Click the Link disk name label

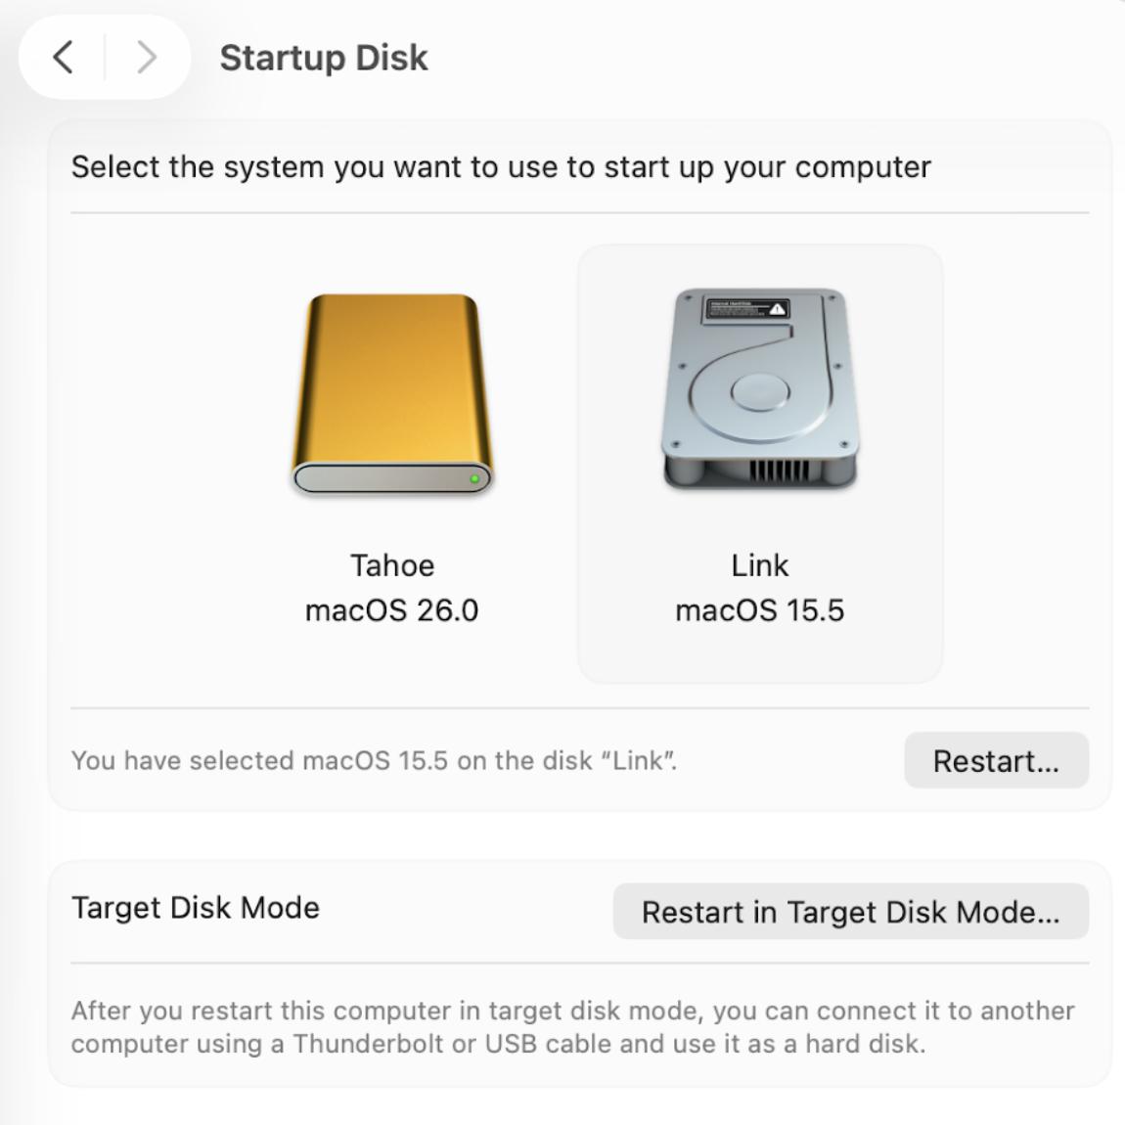[760, 565]
